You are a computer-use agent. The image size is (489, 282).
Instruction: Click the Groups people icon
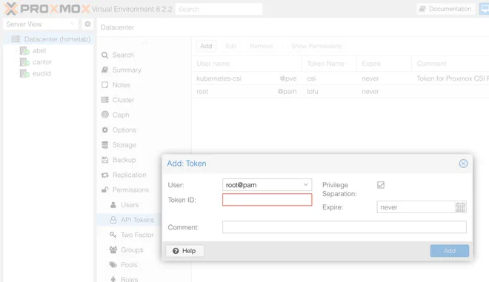[x=113, y=249]
